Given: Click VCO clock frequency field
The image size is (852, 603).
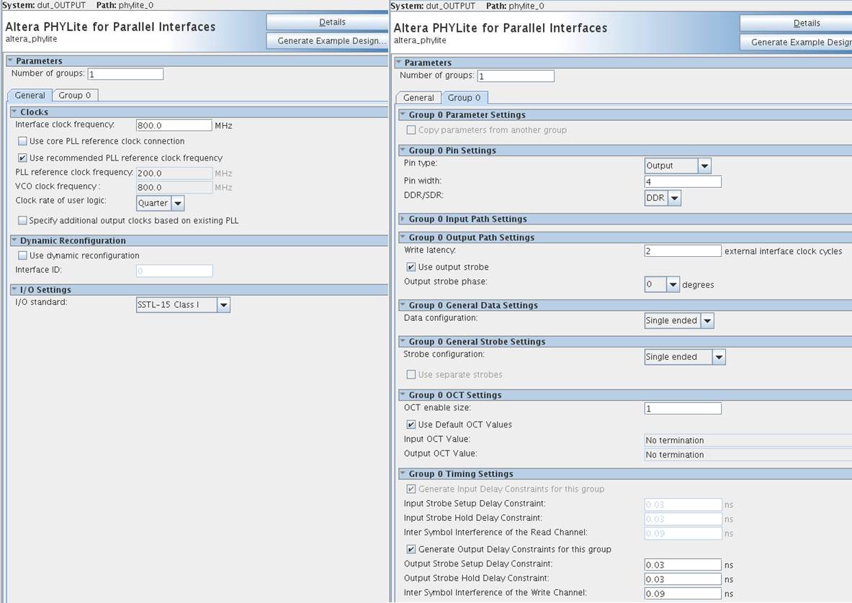Looking at the screenshot, I should pos(174,187).
